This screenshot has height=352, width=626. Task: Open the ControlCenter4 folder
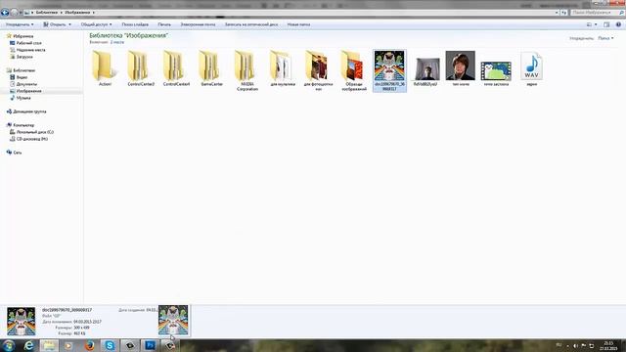click(176, 68)
